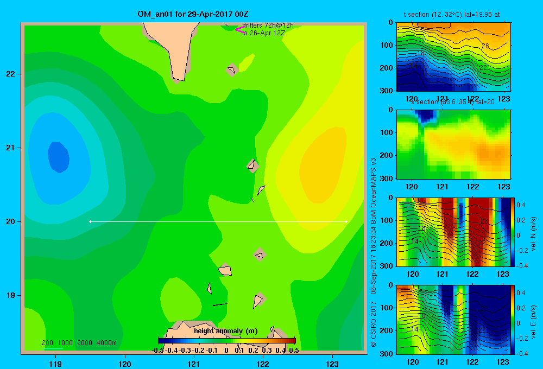The image size is (543, 369).
Task: Click the dark blue low anomaly center
Action: pyautogui.click(x=59, y=157)
